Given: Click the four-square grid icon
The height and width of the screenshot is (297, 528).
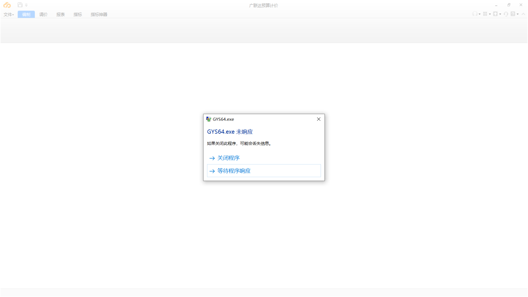Looking at the screenshot, I should pyautogui.click(x=485, y=14).
